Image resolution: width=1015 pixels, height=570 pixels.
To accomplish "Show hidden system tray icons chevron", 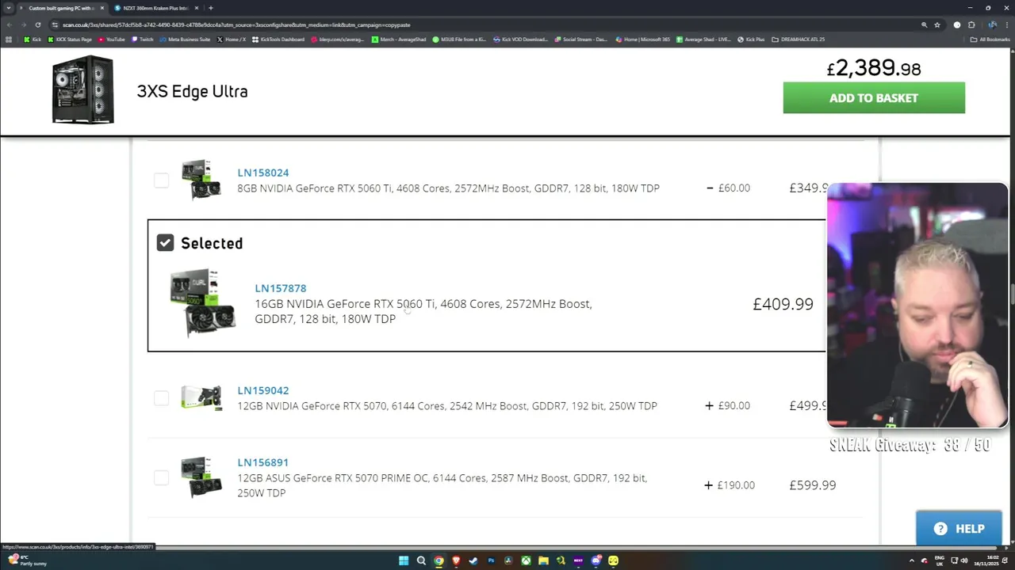I will point(911,560).
